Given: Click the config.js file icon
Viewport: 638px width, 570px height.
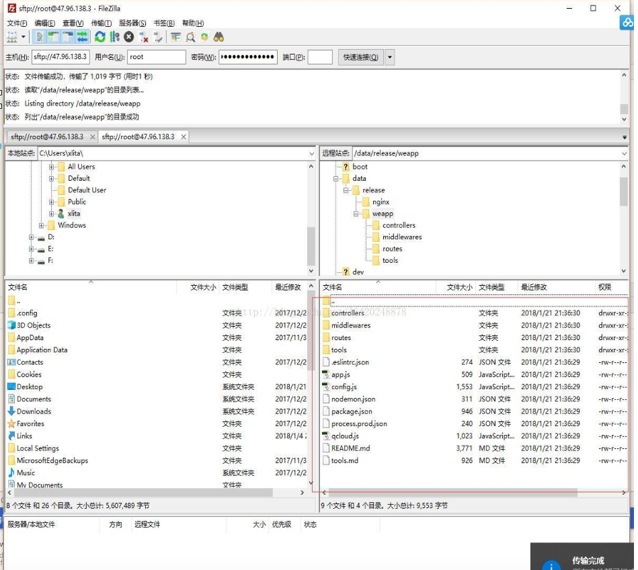Looking at the screenshot, I should pos(325,386).
